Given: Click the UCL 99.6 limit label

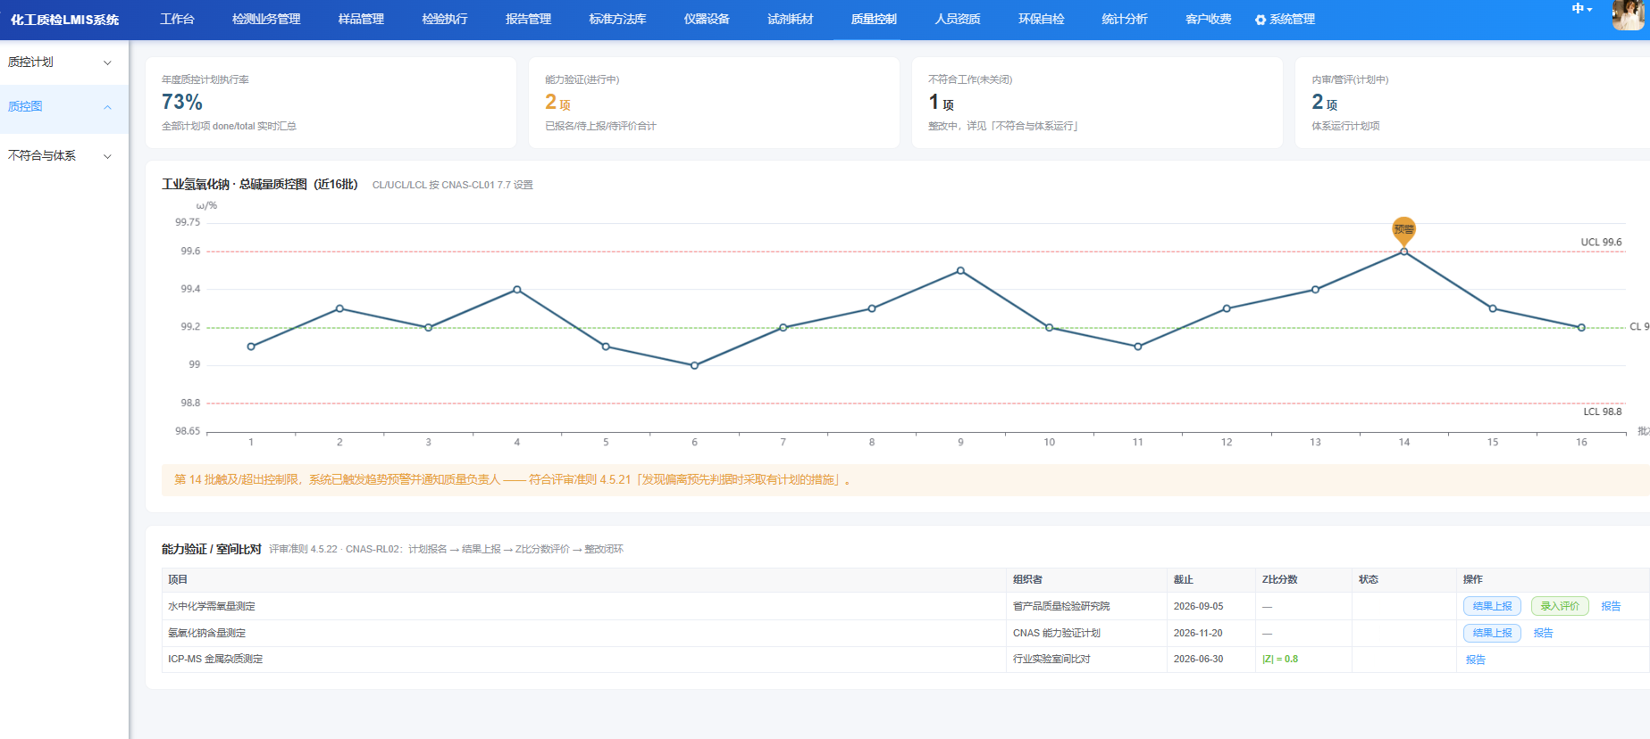Looking at the screenshot, I should click(1601, 242).
